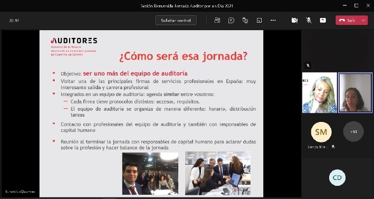Click the Santos Mor... participant name label
374x199 pixels.
(318, 147)
